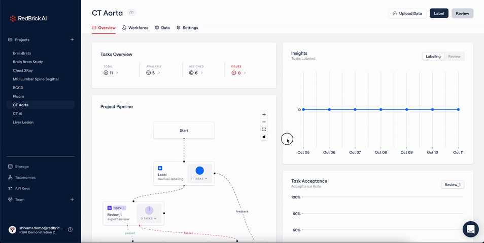Viewport: 484px width, 243px height.
Task: Zoom out of the pipeline view
Action: 264,122
